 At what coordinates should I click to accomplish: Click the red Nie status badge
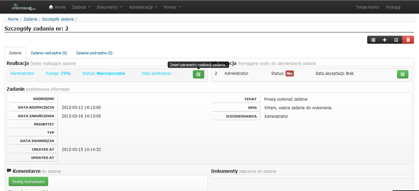click(x=289, y=74)
